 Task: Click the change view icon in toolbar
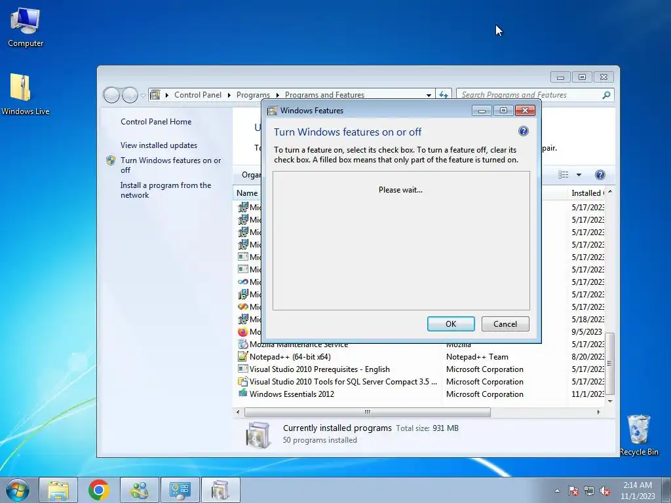coord(564,174)
